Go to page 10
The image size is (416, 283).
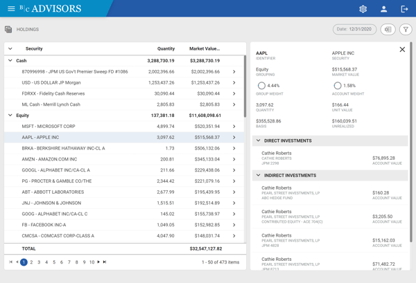[x=92, y=262]
